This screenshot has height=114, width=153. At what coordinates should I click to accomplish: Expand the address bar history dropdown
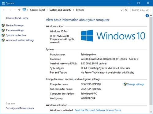[x=121, y=10]
